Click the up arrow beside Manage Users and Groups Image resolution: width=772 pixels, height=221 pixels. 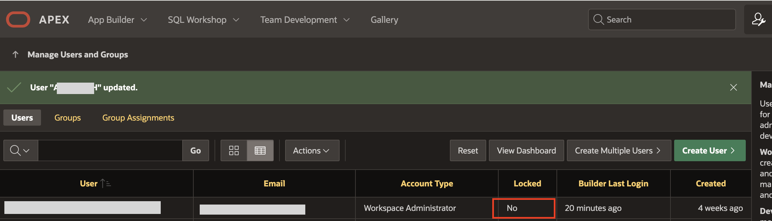coord(15,54)
